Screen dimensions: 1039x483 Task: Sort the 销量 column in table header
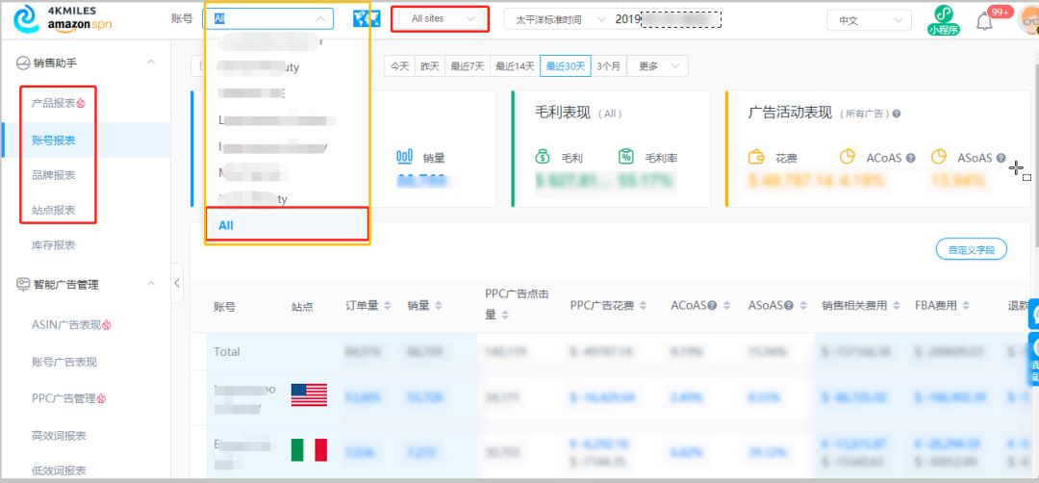tap(438, 306)
